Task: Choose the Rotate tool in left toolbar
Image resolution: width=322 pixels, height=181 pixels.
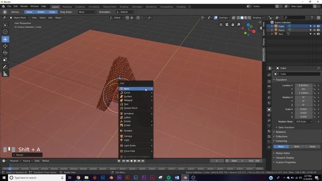Action: [x=5, y=53]
